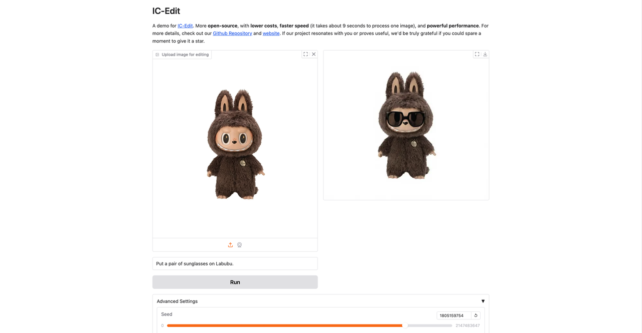Open the Github Repository link
Viewport: 642px width, 333px height.
point(232,33)
